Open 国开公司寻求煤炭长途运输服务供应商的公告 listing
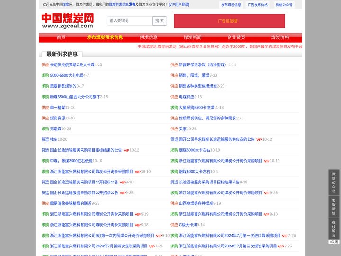 tap(216, 139)
